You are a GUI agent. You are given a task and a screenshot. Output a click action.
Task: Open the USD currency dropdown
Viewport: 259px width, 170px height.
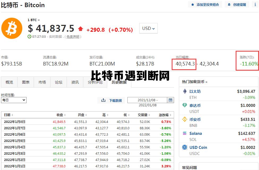pos(148,28)
